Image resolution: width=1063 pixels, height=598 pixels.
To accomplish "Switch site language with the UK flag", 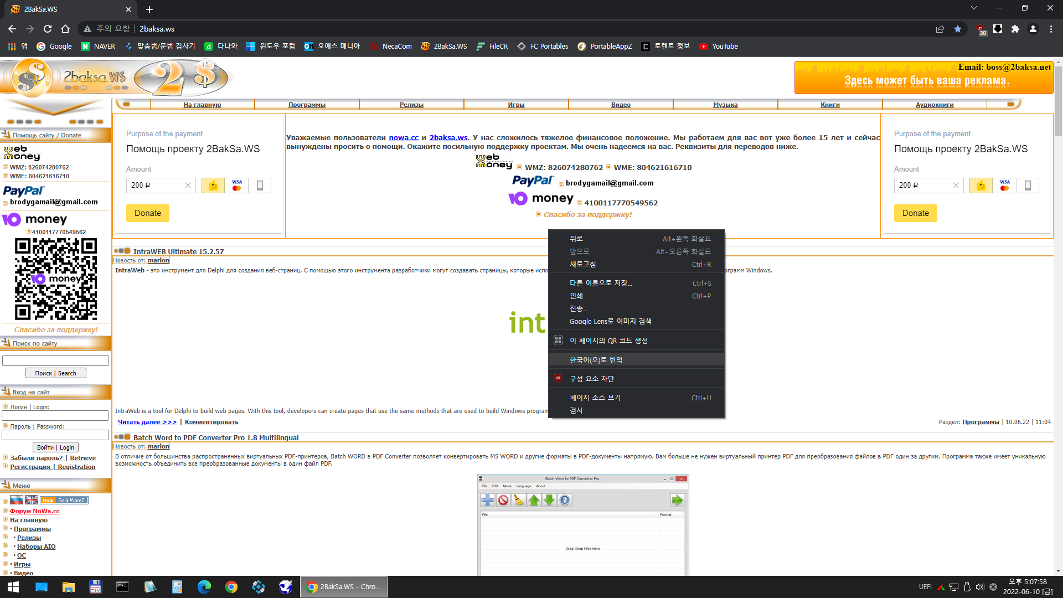I will pyautogui.click(x=32, y=500).
